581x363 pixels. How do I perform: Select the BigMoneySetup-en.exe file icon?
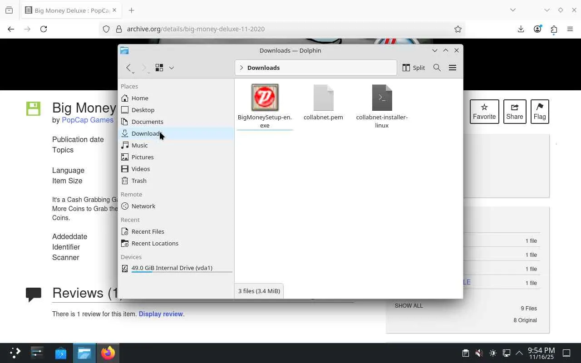[x=265, y=97]
